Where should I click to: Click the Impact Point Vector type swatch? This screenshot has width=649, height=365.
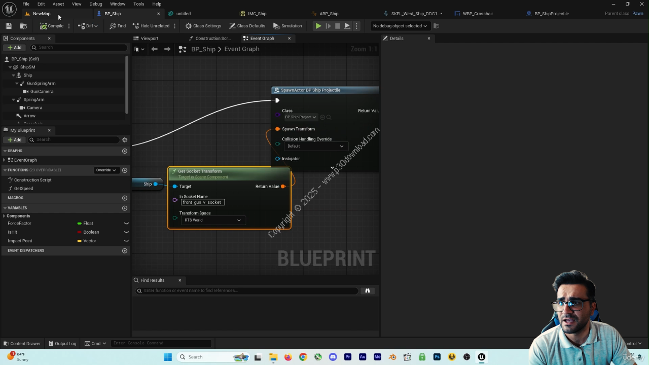pyautogui.click(x=79, y=241)
